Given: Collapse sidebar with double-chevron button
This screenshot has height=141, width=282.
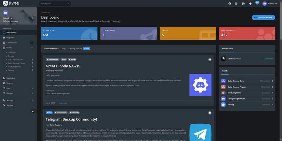Looking at the screenshot, I should 33,111.
